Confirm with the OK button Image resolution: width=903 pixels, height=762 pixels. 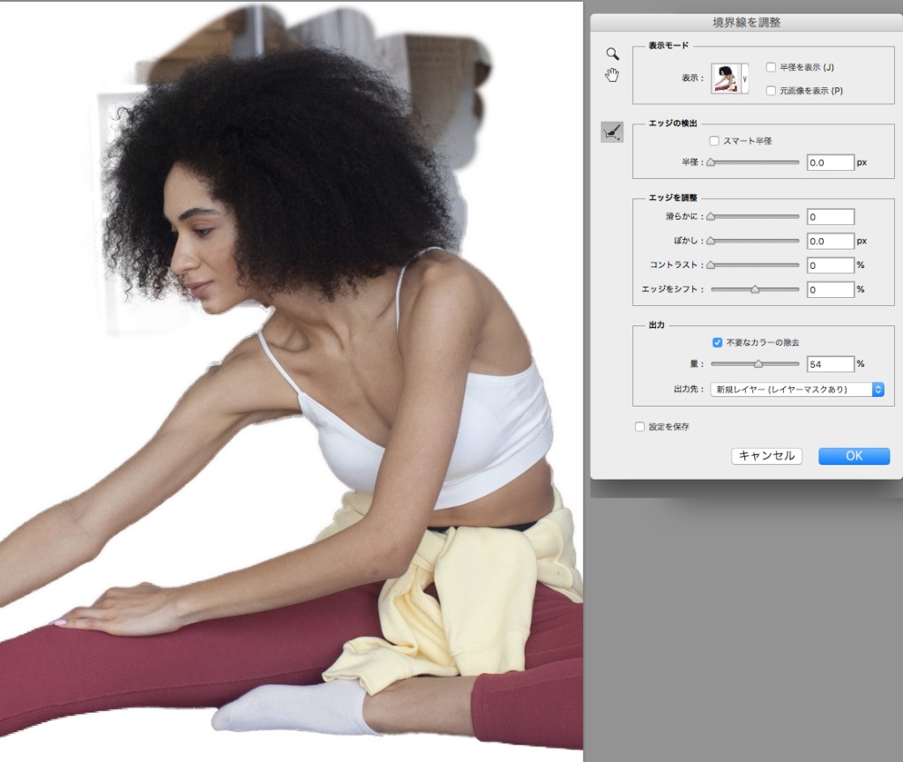(854, 456)
